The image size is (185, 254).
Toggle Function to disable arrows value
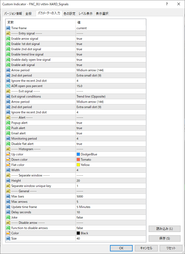111,228
